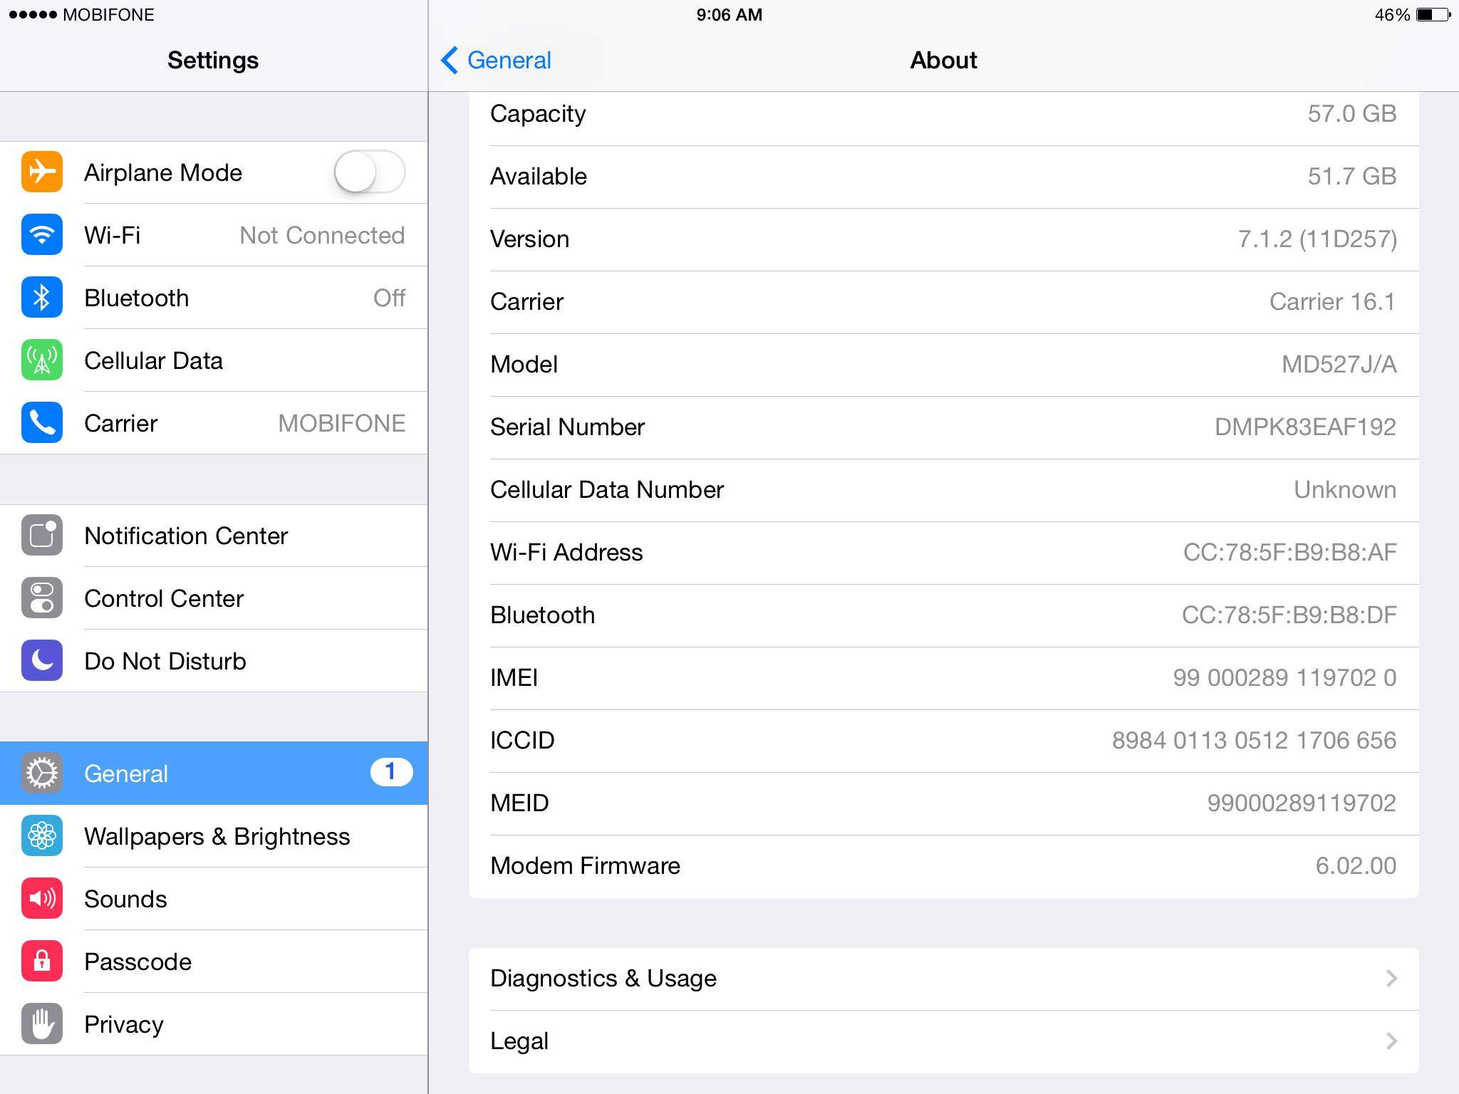Tap the Privacy hand icon
1459x1094 pixels.
(42, 1023)
